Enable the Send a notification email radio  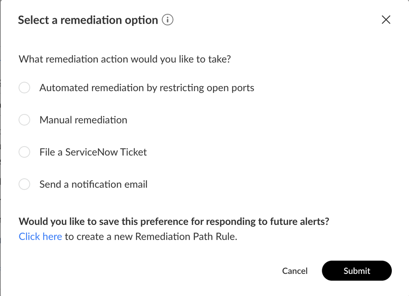pos(25,184)
